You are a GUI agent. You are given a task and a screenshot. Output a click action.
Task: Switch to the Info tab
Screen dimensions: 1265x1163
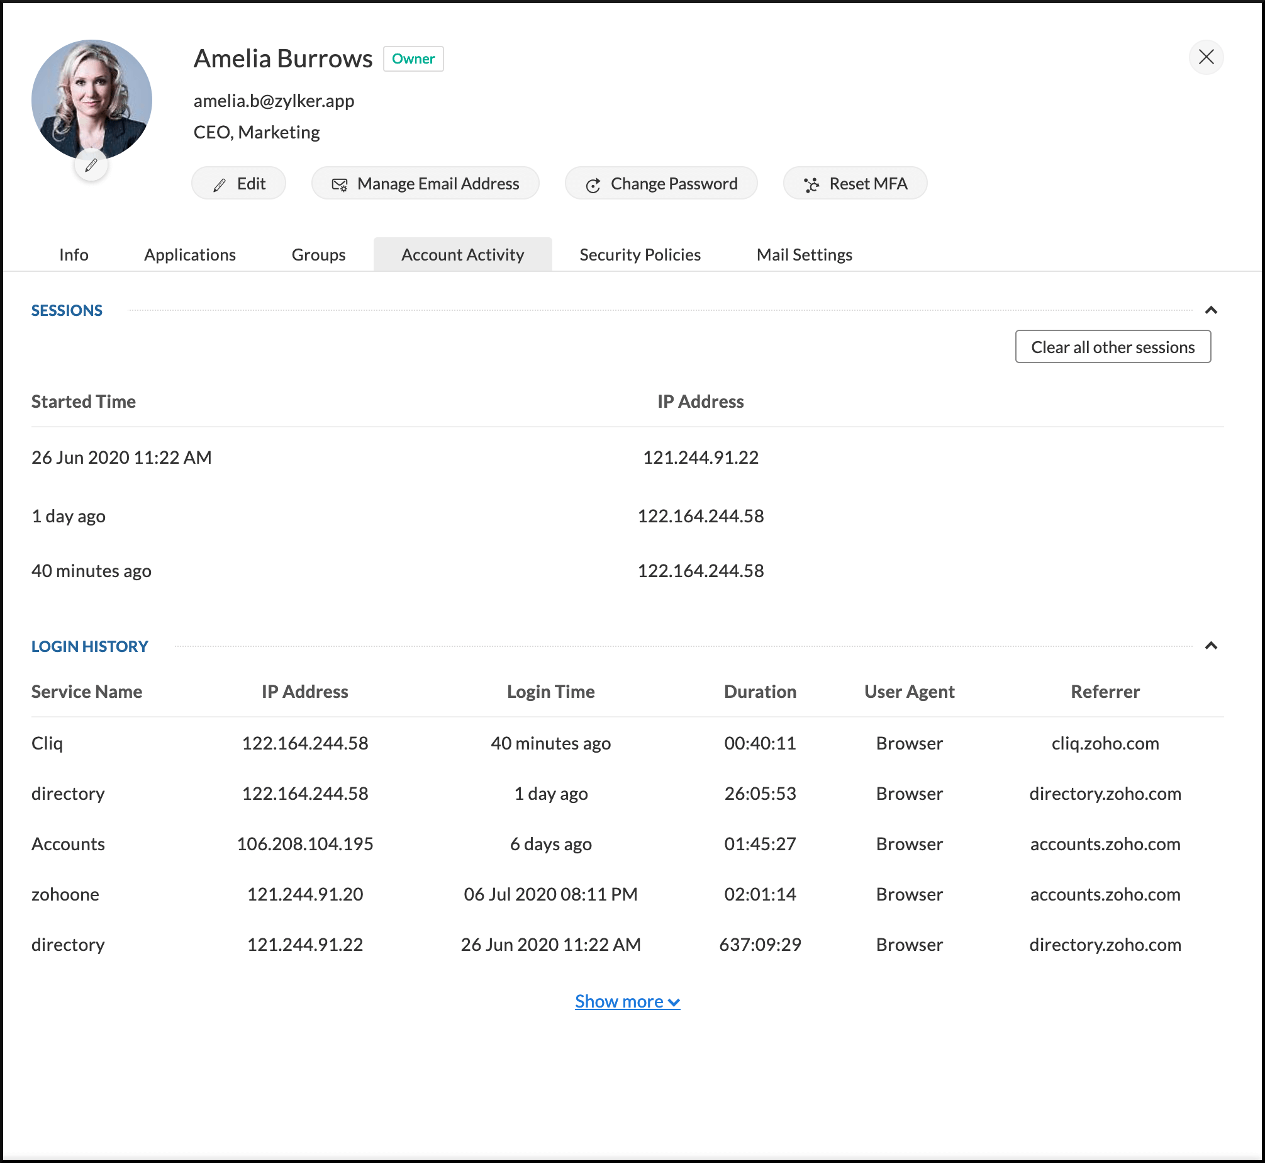(x=74, y=255)
